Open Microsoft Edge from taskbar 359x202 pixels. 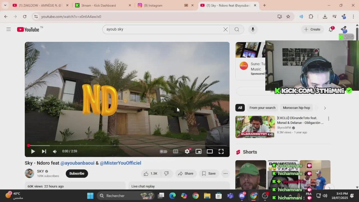pyautogui.click(x=172, y=196)
